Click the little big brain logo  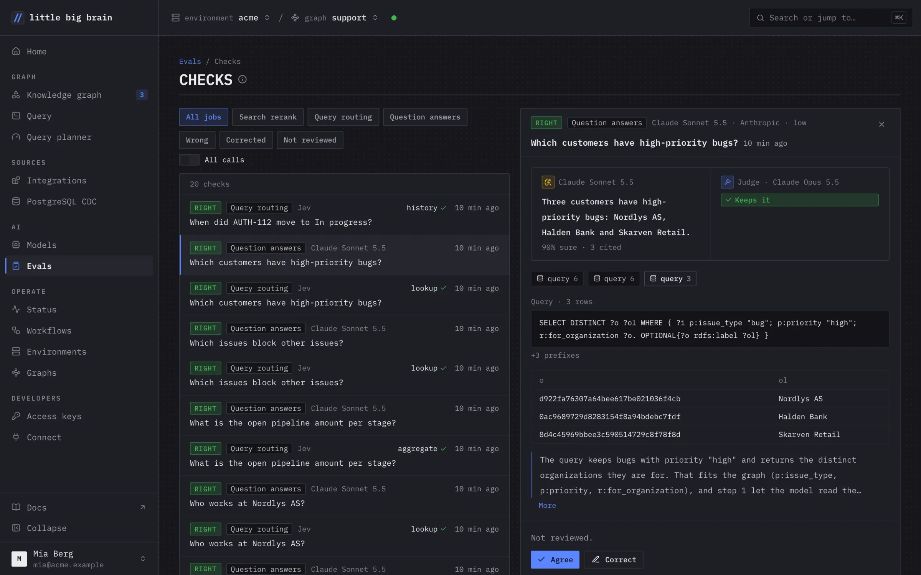62,18
